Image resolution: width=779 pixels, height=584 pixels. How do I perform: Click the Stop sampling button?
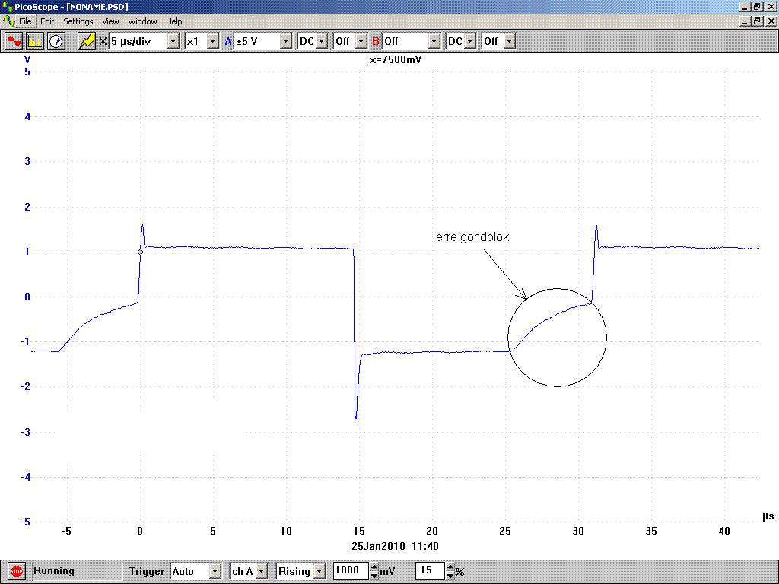point(17,571)
